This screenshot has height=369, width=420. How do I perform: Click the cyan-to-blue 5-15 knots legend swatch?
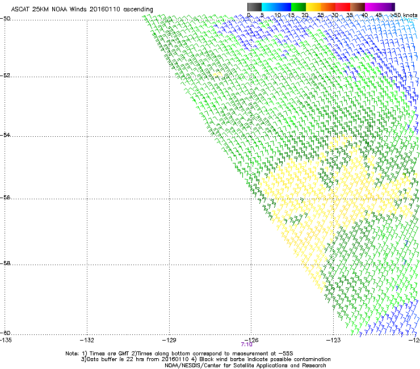(x=276, y=7)
